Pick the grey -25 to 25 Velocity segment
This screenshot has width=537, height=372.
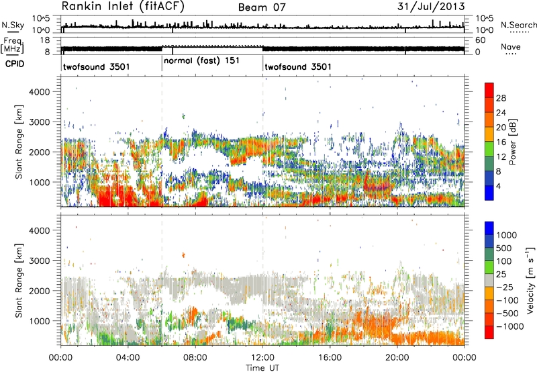point(489,280)
